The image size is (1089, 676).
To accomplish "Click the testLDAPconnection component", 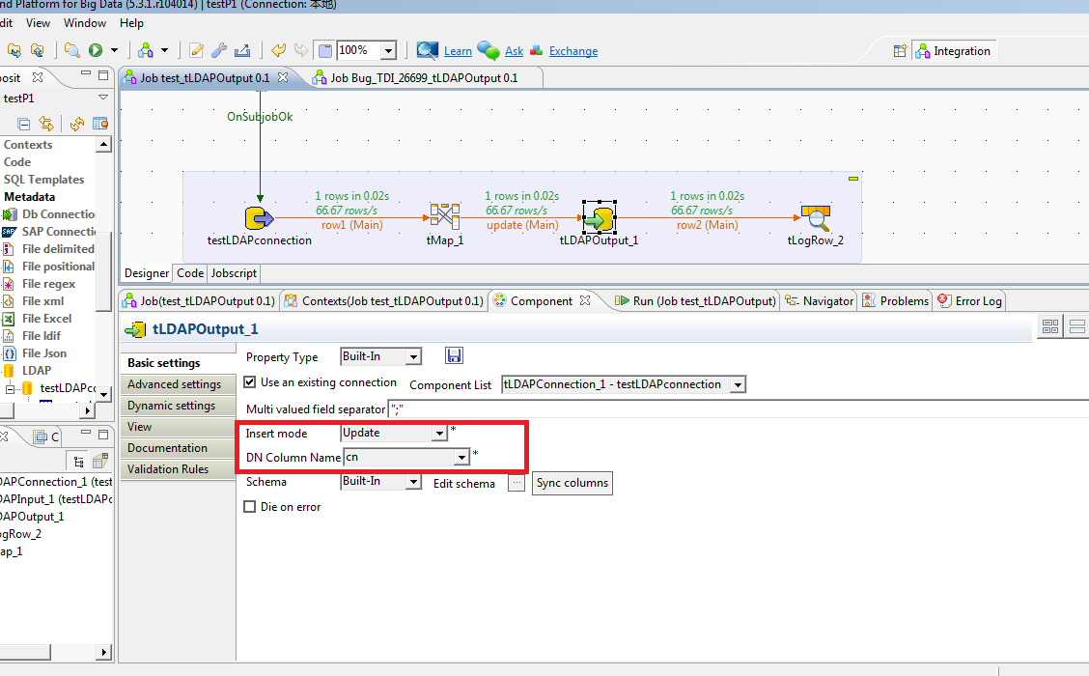I will (259, 217).
